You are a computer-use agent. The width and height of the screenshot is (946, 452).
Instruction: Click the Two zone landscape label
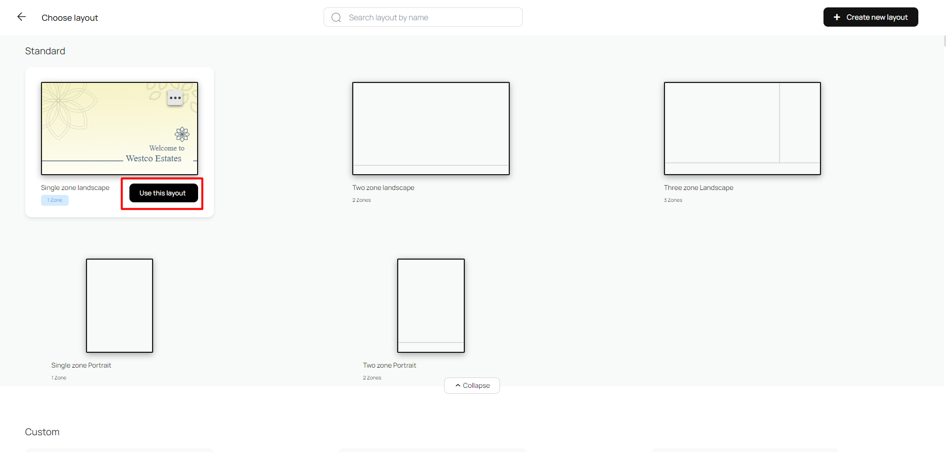(x=383, y=188)
